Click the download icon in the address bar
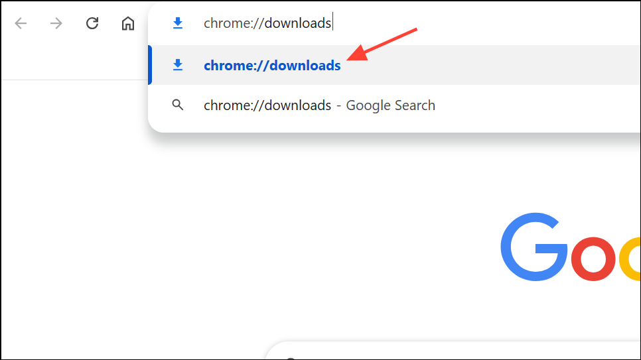The width and height of the screenshot is (641, 360). pyautogui.click(x=177, y=24)
